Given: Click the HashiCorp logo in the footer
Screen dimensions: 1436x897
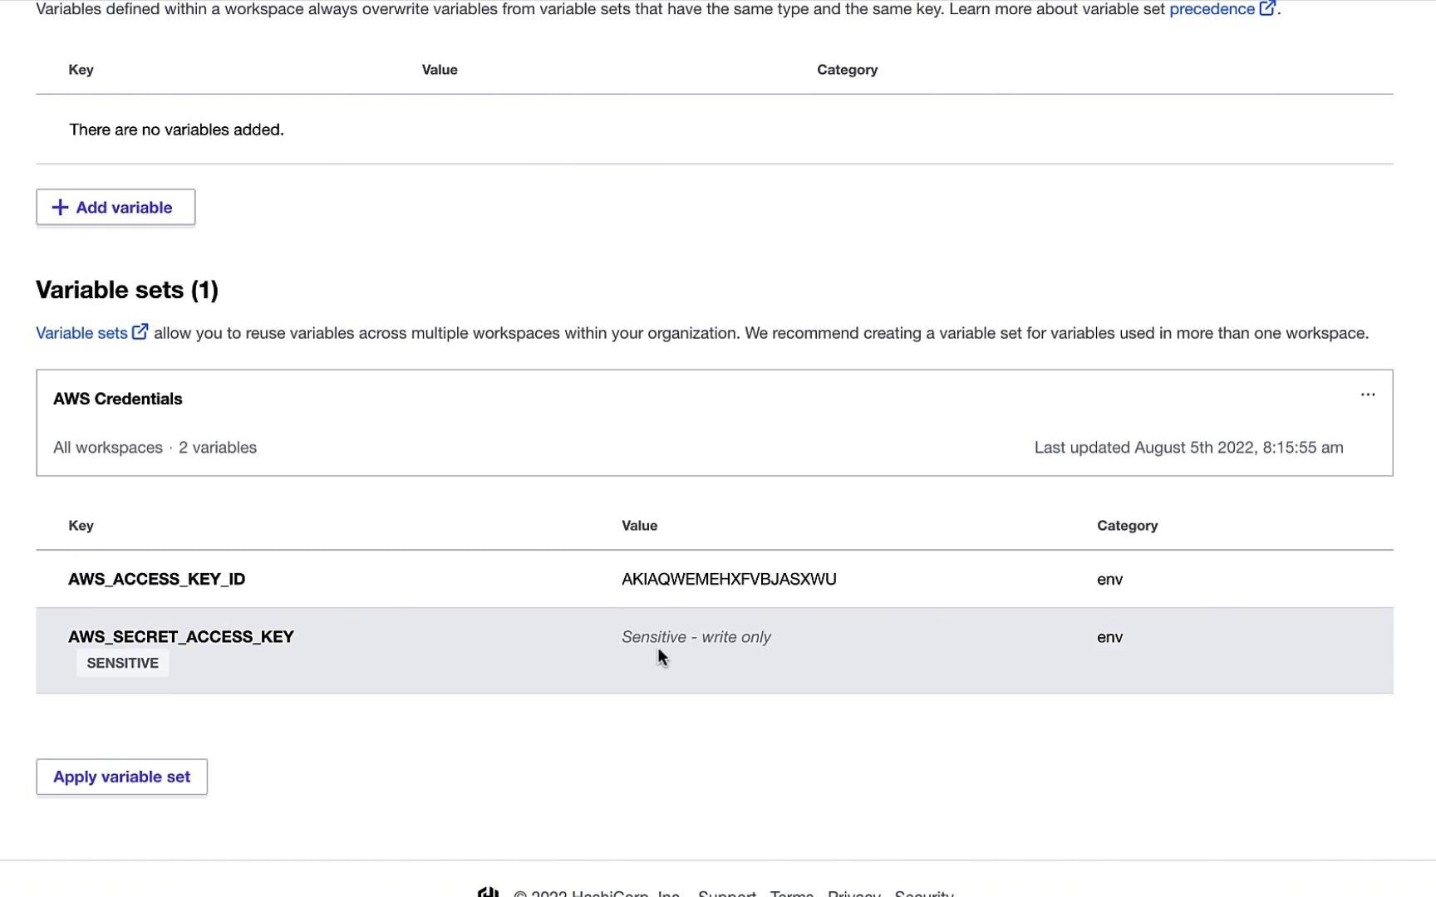Looking at the screenshot, I should pyautogui.click(x=488, y=893).
